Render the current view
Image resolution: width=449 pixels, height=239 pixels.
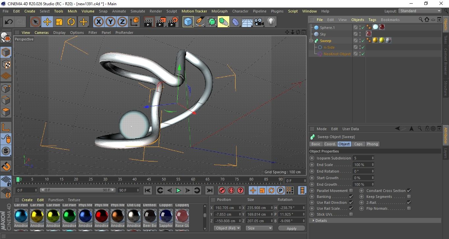149,22
